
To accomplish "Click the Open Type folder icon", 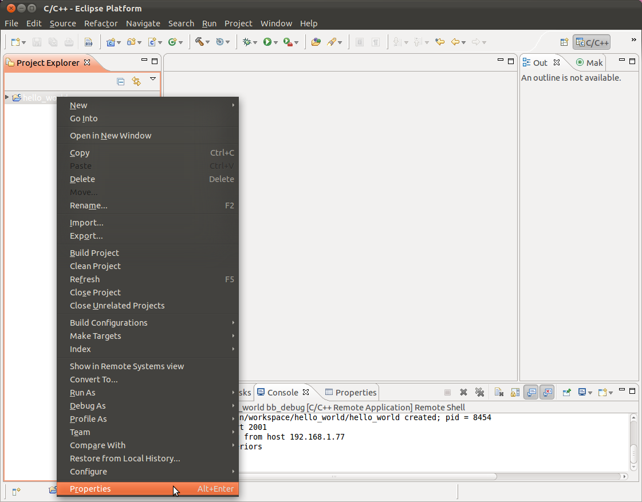I will pyautogui.click(x=316, y=42).
